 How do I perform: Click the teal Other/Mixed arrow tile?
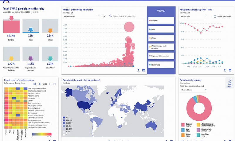(50, 54)
